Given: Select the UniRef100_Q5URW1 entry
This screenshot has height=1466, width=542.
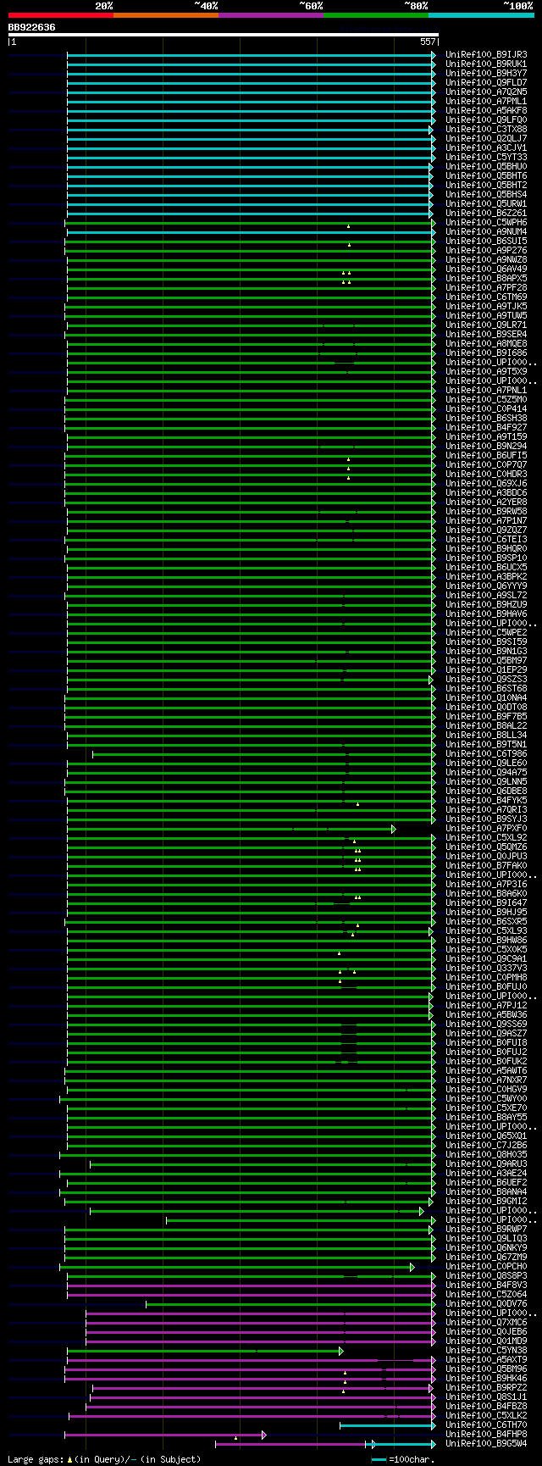Looking at the screenshot, I should [486, 204].
